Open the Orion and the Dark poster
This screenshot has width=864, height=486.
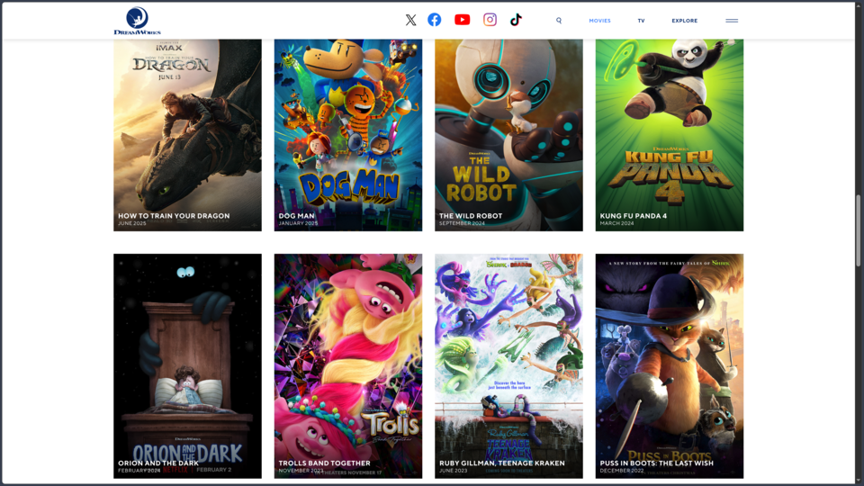(187, 366)
